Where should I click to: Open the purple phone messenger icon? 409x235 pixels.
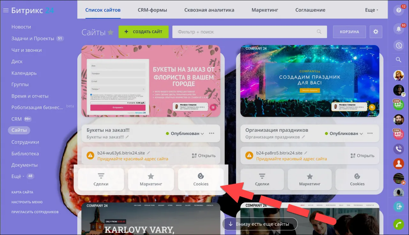point(398,149)
